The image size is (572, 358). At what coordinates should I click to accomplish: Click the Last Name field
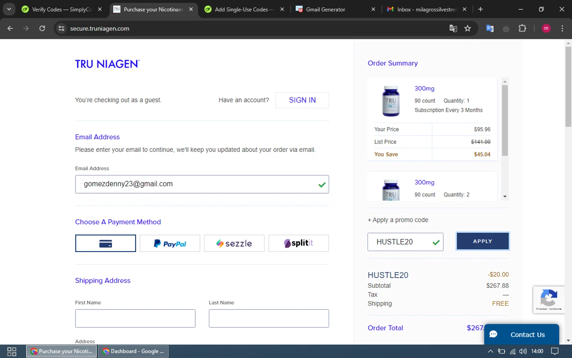tap(269, 318)
